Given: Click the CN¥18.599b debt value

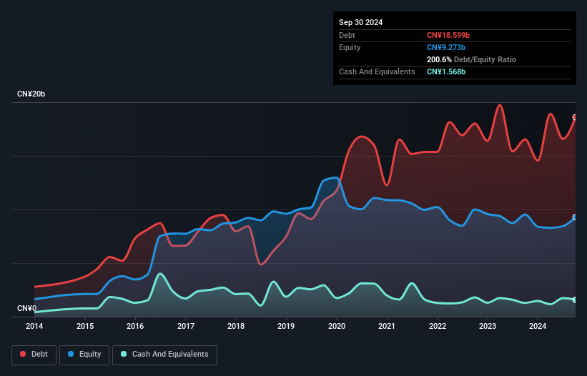Looking at the screenshot, I should tap(448, 35).
